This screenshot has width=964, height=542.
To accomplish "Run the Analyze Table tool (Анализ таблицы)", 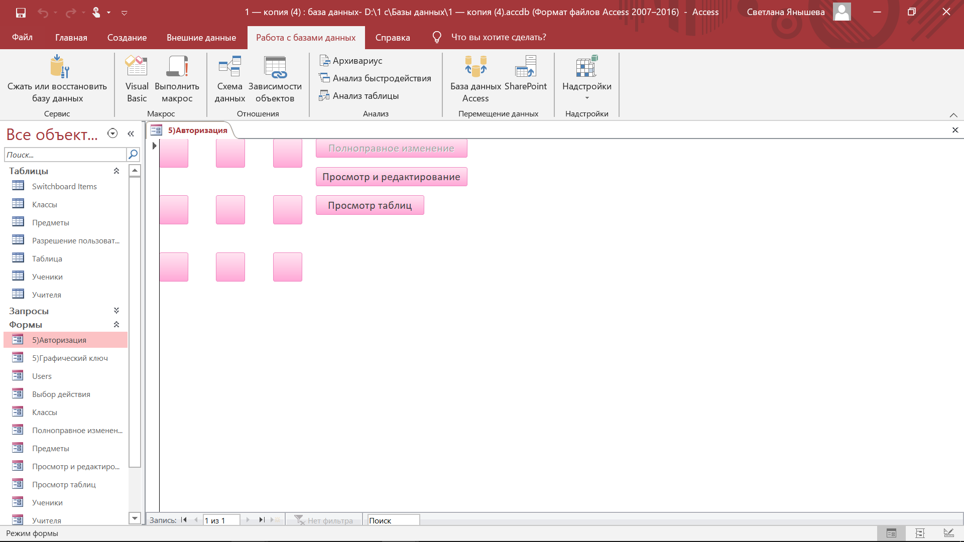I will [x=359, y=96].
